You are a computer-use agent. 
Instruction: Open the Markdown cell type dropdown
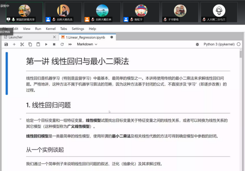tap(87, 44)
